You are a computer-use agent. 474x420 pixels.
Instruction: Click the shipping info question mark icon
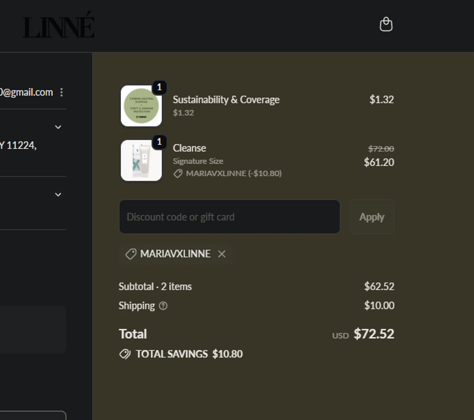(163, 306)
